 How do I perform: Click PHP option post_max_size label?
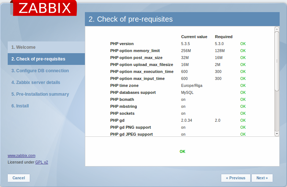click(x=136, y=58)
